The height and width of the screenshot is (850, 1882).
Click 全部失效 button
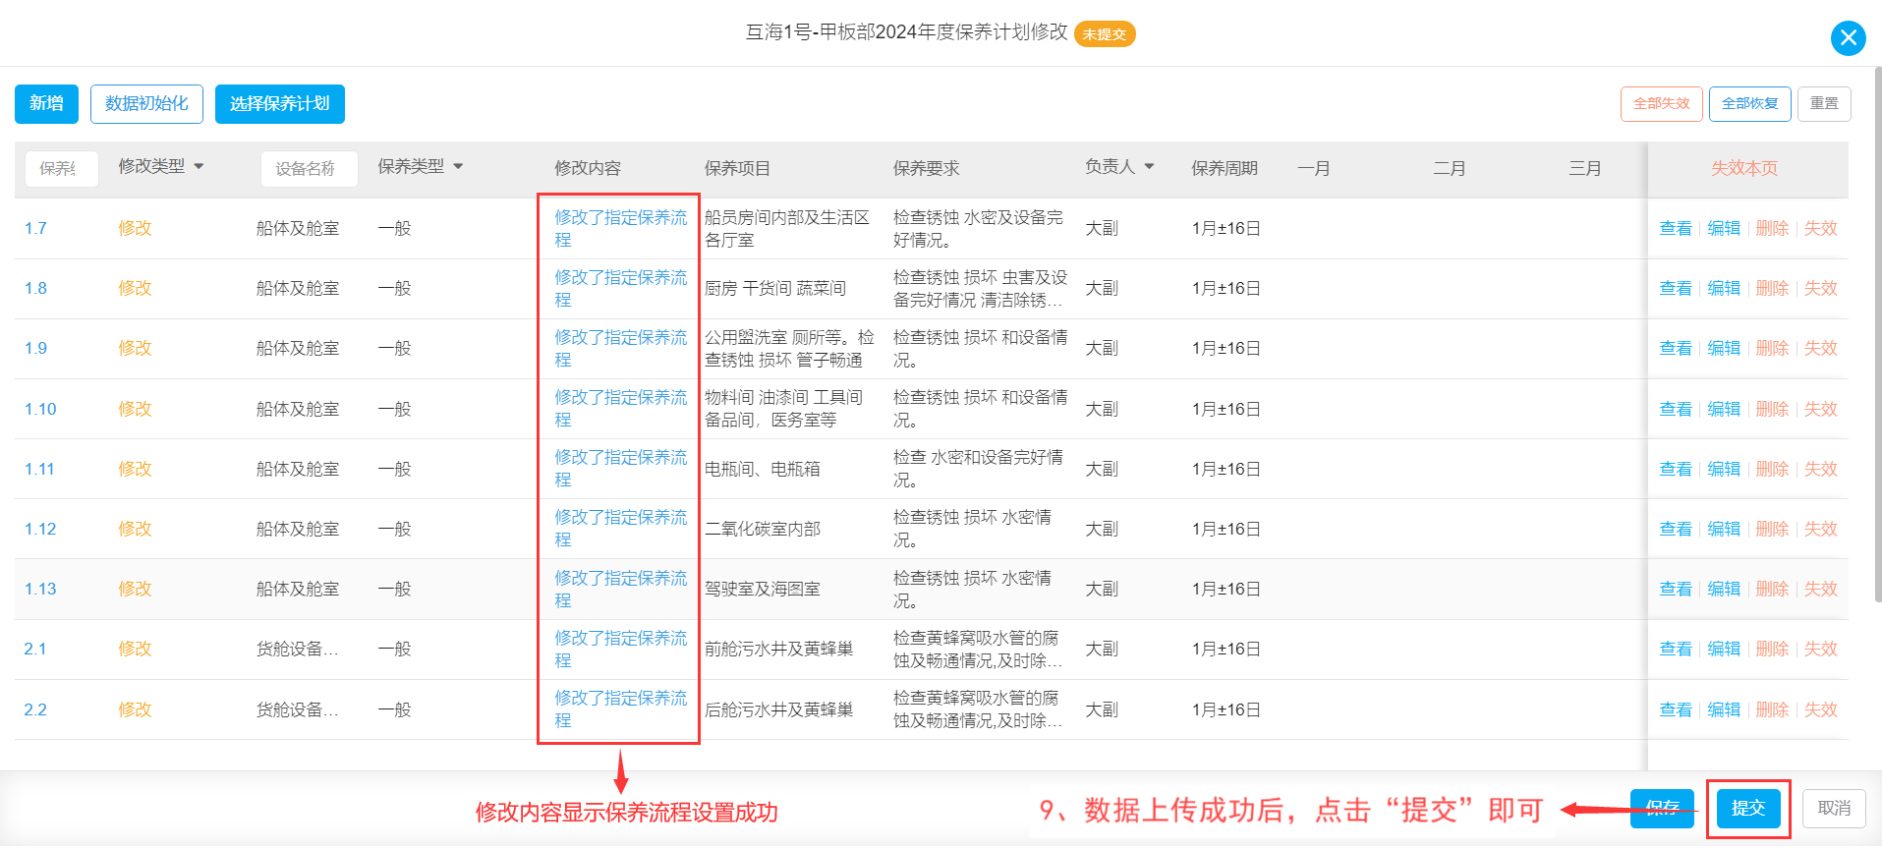[x=1661, y=103]
